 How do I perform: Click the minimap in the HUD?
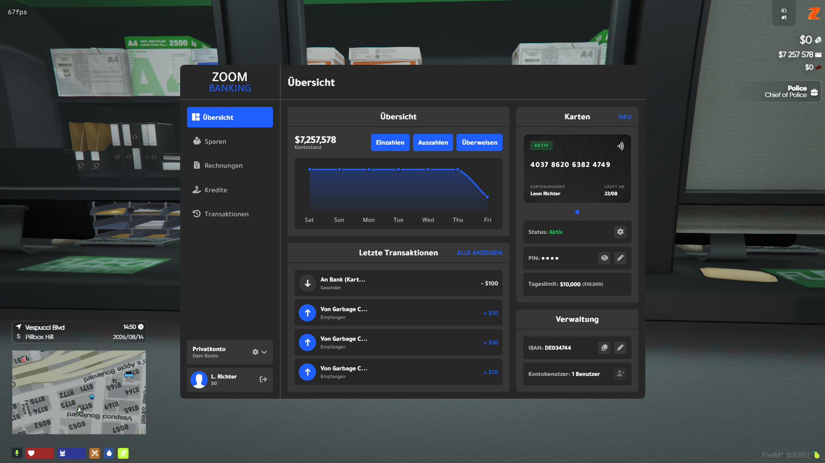coord(79,392)
